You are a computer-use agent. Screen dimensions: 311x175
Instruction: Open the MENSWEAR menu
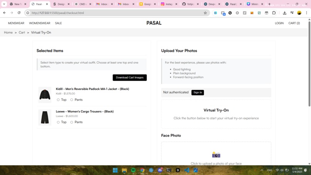point(16,23)
